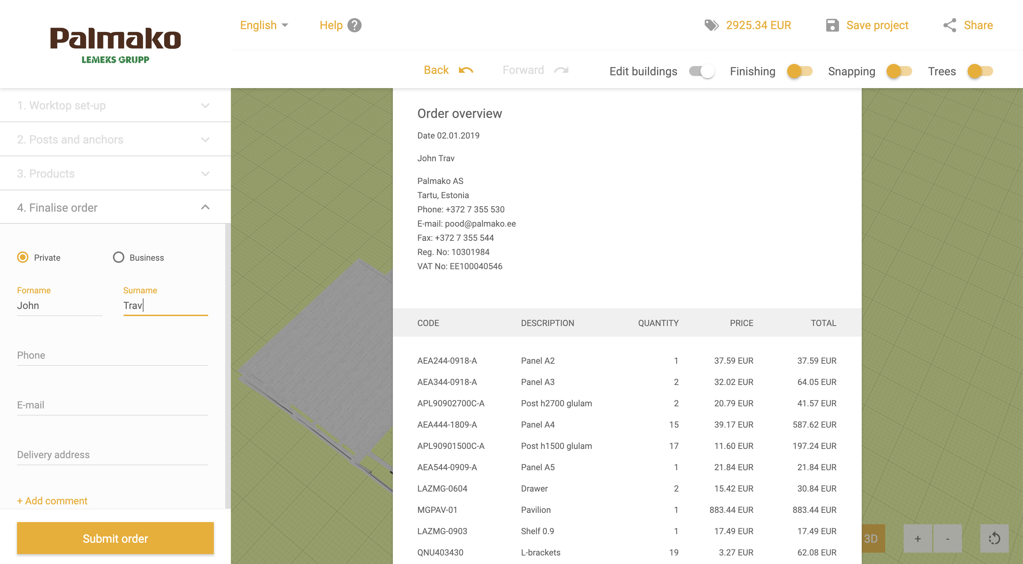Viewport: 1023px width, 564px height.
Task: Open the English language dropdown
Action: (264, 26)
